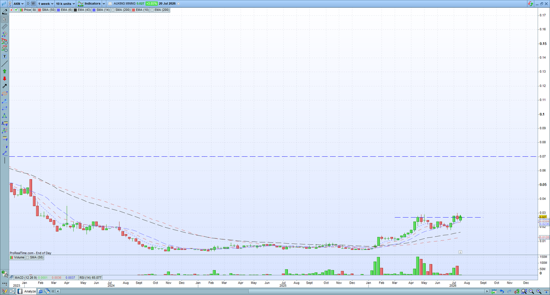This screenshot has width=550, height=295.
Task: Select the black diagonal arrow tool
Action: (x=5, y=86)
